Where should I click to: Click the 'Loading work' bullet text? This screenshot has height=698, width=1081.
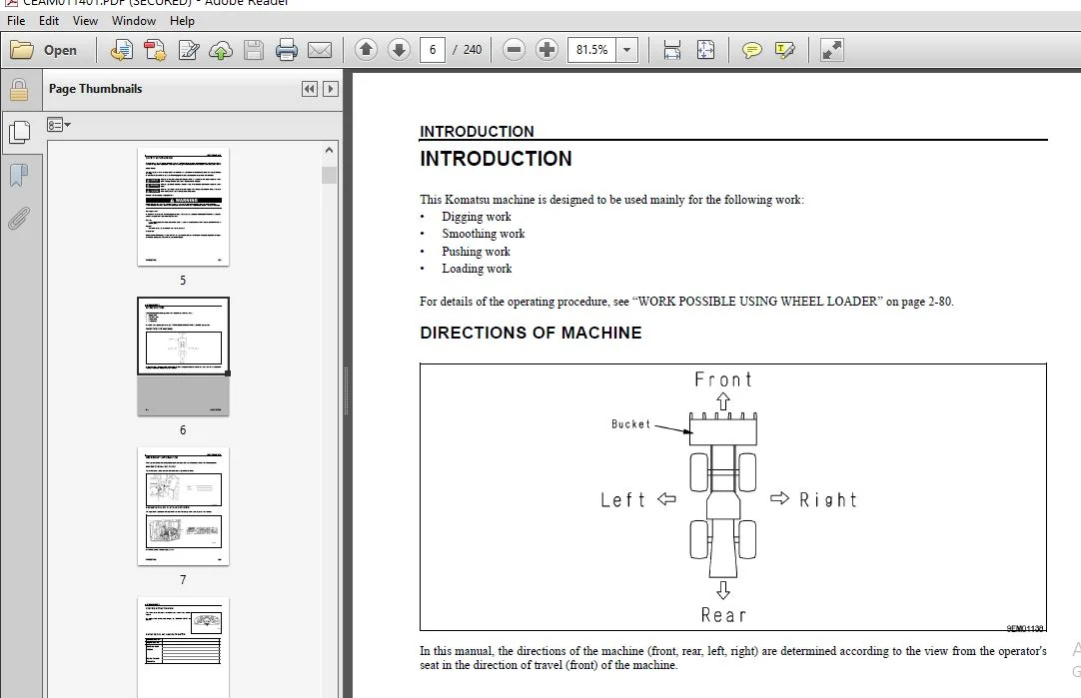(x=477, y=269)
